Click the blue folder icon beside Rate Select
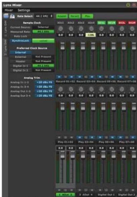 (6, 16)
